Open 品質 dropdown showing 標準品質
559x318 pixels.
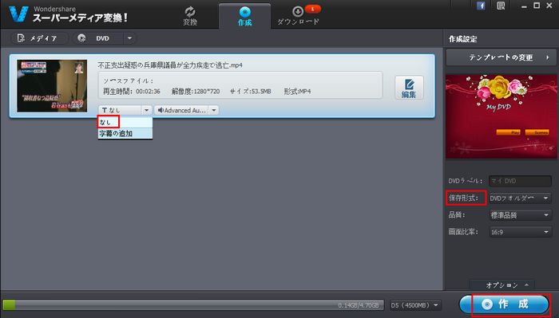520,215
